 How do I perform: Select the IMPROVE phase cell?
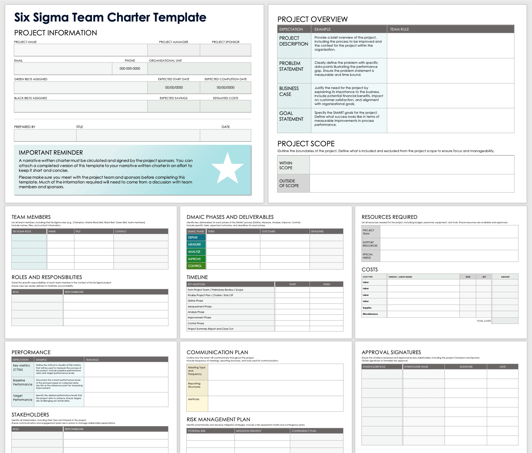[x=196, y=259]
